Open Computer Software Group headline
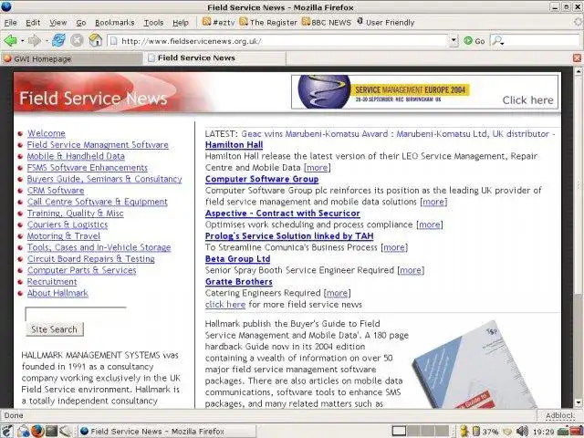This screenshot has width=584, height=438. pyautogui.click(x=262, y=179)
